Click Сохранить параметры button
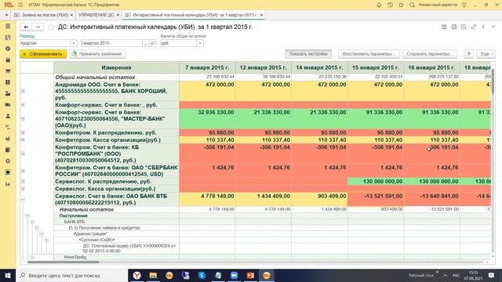The height and width of the screenshot is (282, 502). point(430,54)
